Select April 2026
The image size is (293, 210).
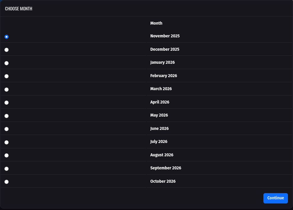pos(6,102)
